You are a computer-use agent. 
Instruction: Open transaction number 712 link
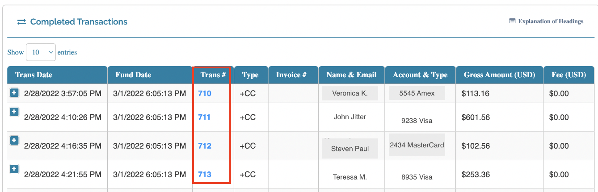click(205, 146)
